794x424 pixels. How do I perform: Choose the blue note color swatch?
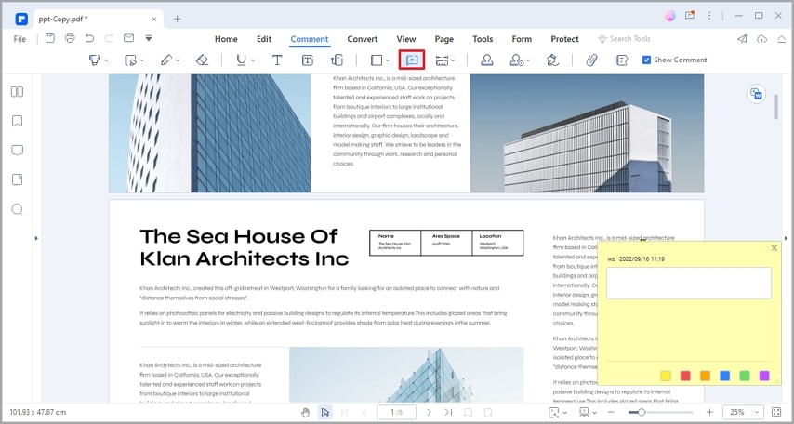pos(724,376)
